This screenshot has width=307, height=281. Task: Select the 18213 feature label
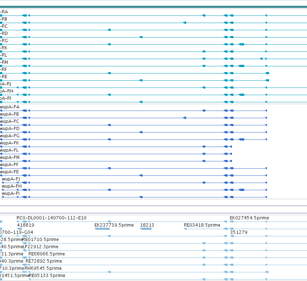[147, 225]
